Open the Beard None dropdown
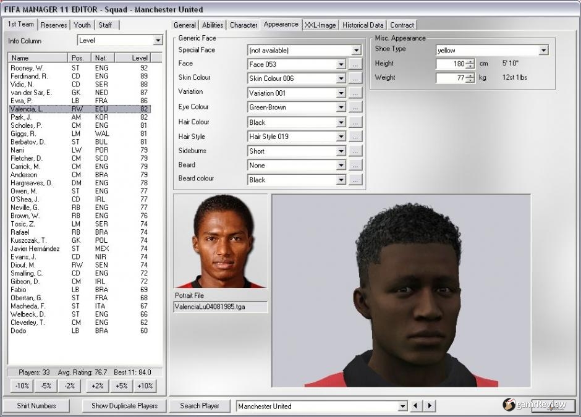The image size is (581, 417). pyautogui.click(x=341, y=166)
